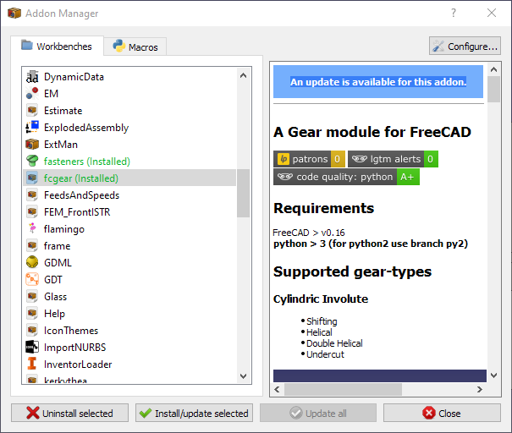Select fasteners (Installed) entry

coord(129,162)
